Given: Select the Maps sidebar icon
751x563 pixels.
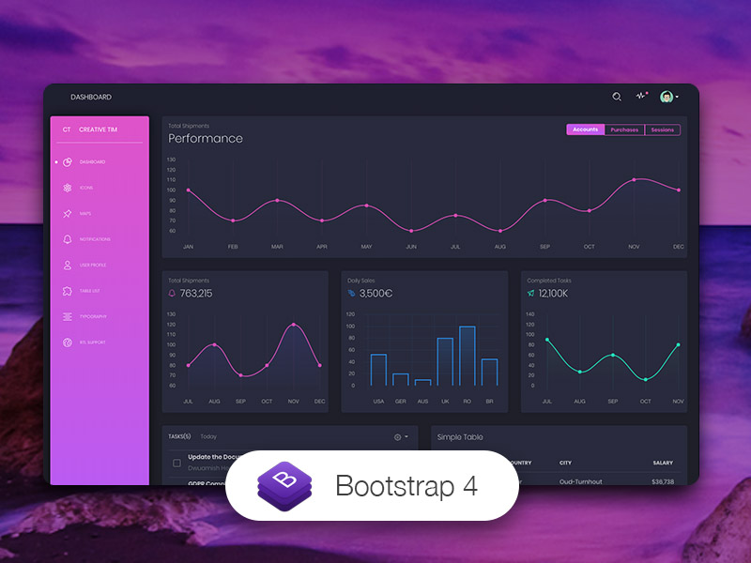Looking at the screenshot, I should (67, 213).
